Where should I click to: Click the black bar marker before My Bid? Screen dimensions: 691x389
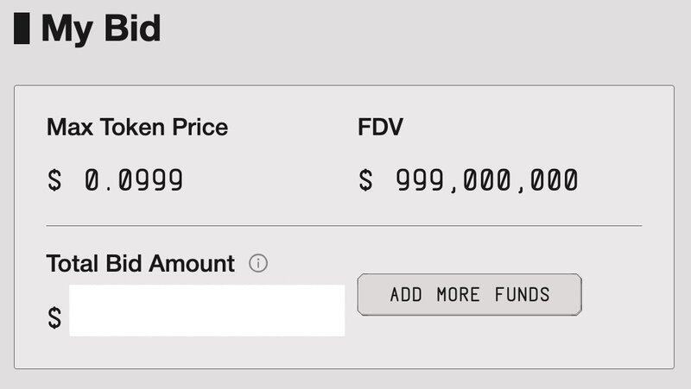pyautogui.click(x=22, y=28)
